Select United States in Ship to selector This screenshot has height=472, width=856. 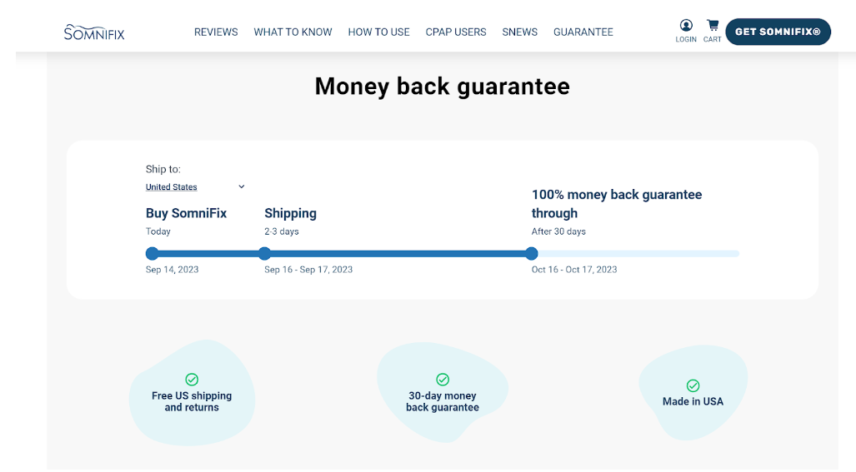[172, 187]
